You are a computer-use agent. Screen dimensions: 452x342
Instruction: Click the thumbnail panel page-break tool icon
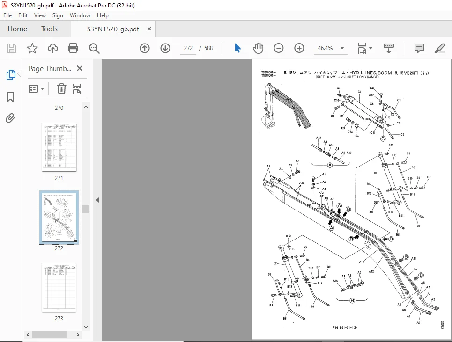tap(77, 88)
